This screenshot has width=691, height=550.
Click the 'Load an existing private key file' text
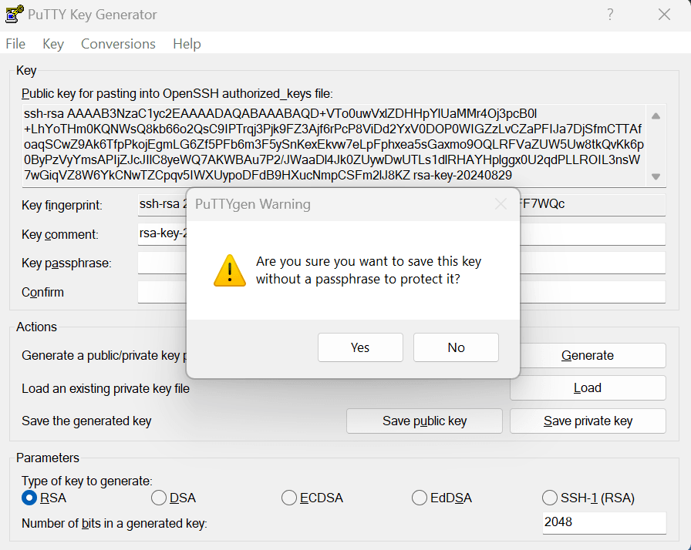tap(106, 388)
